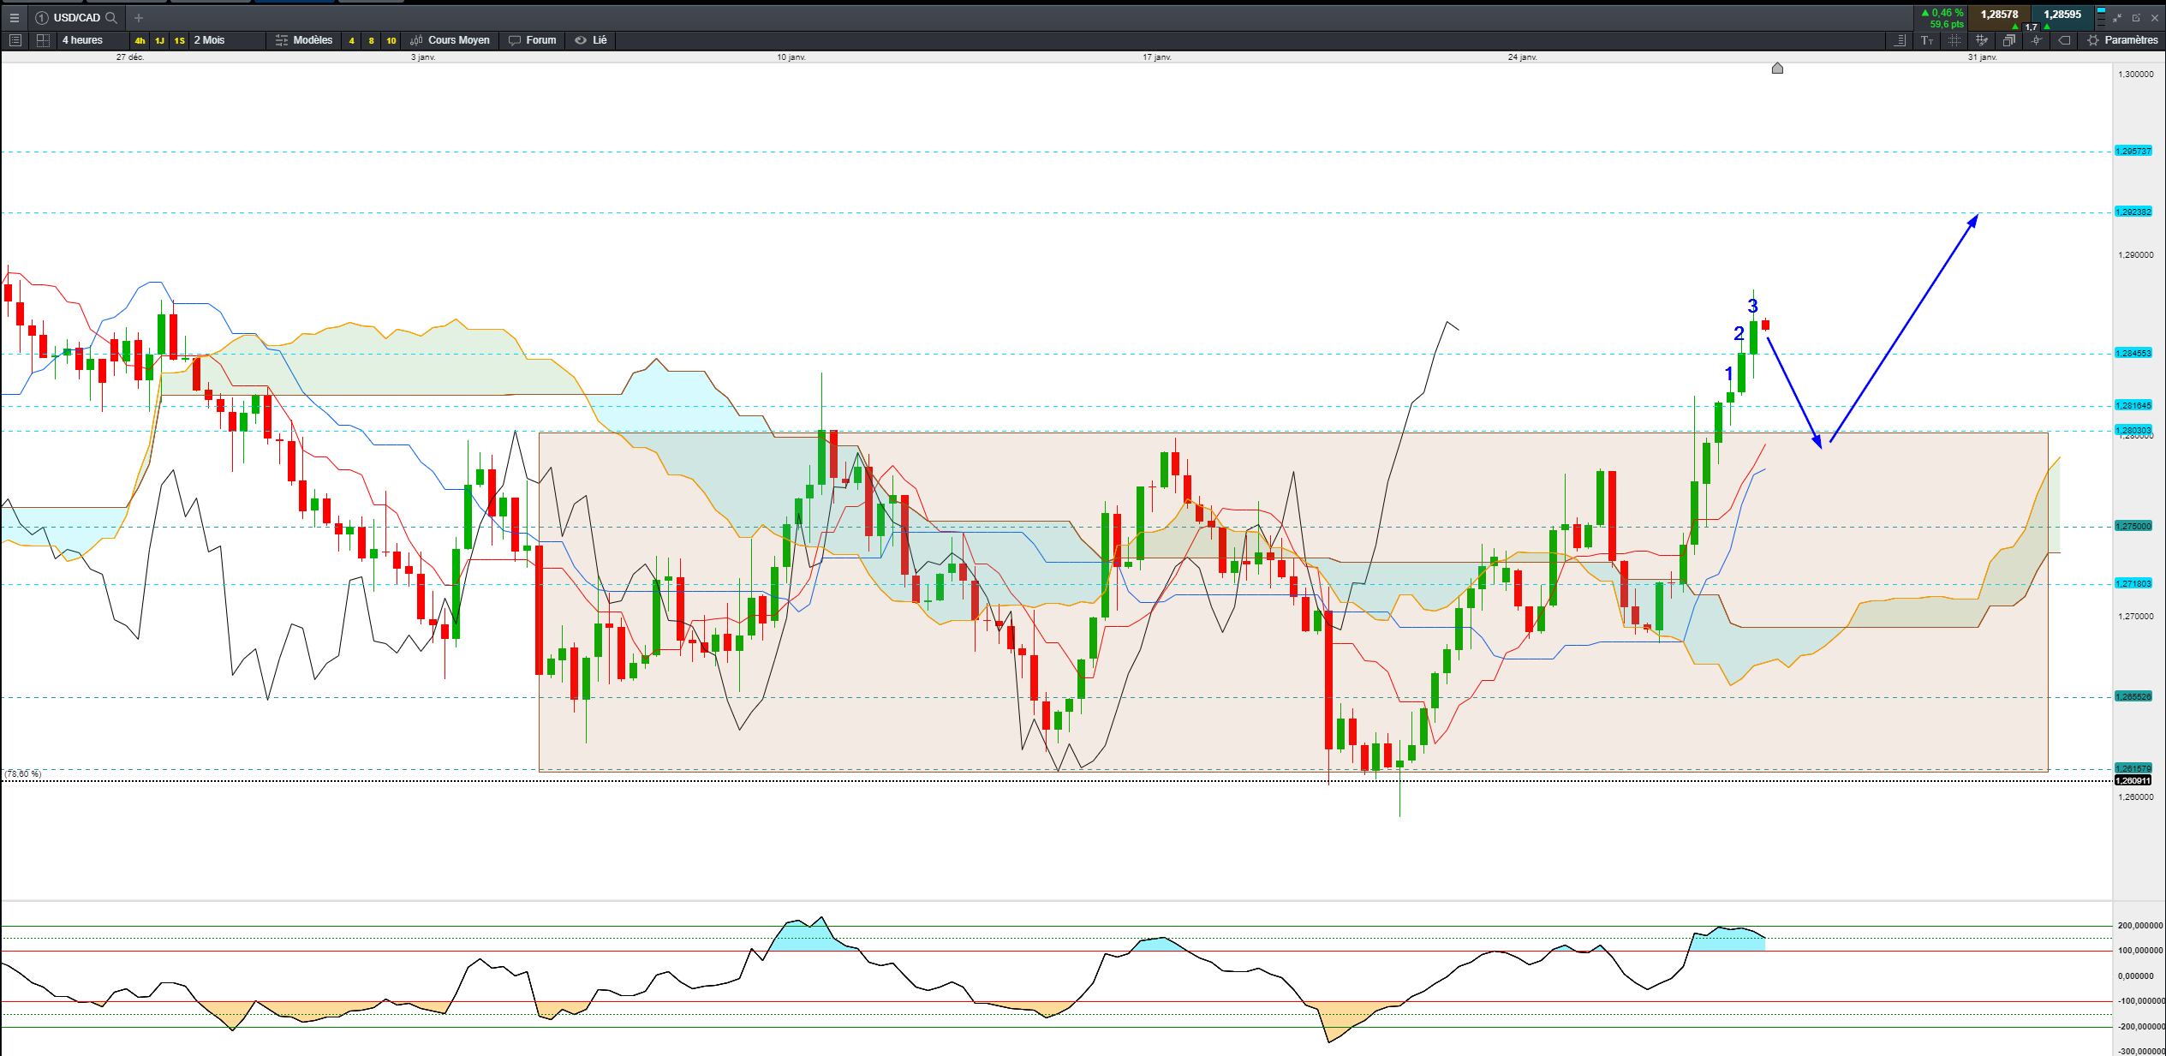The width and height of the screenshot is (2166, 1056).
Task: Click the sliders icon beside Modèles
Action: click(x=281, y=40)
